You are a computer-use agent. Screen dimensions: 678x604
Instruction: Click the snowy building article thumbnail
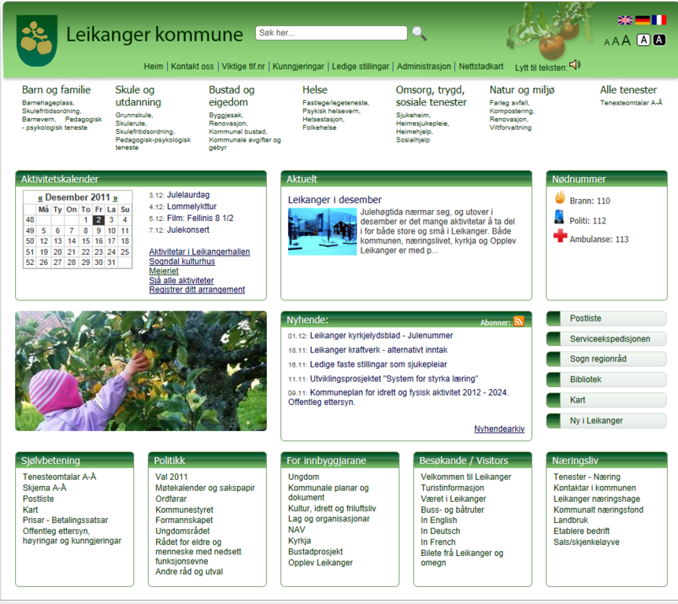tap(322, 231)
